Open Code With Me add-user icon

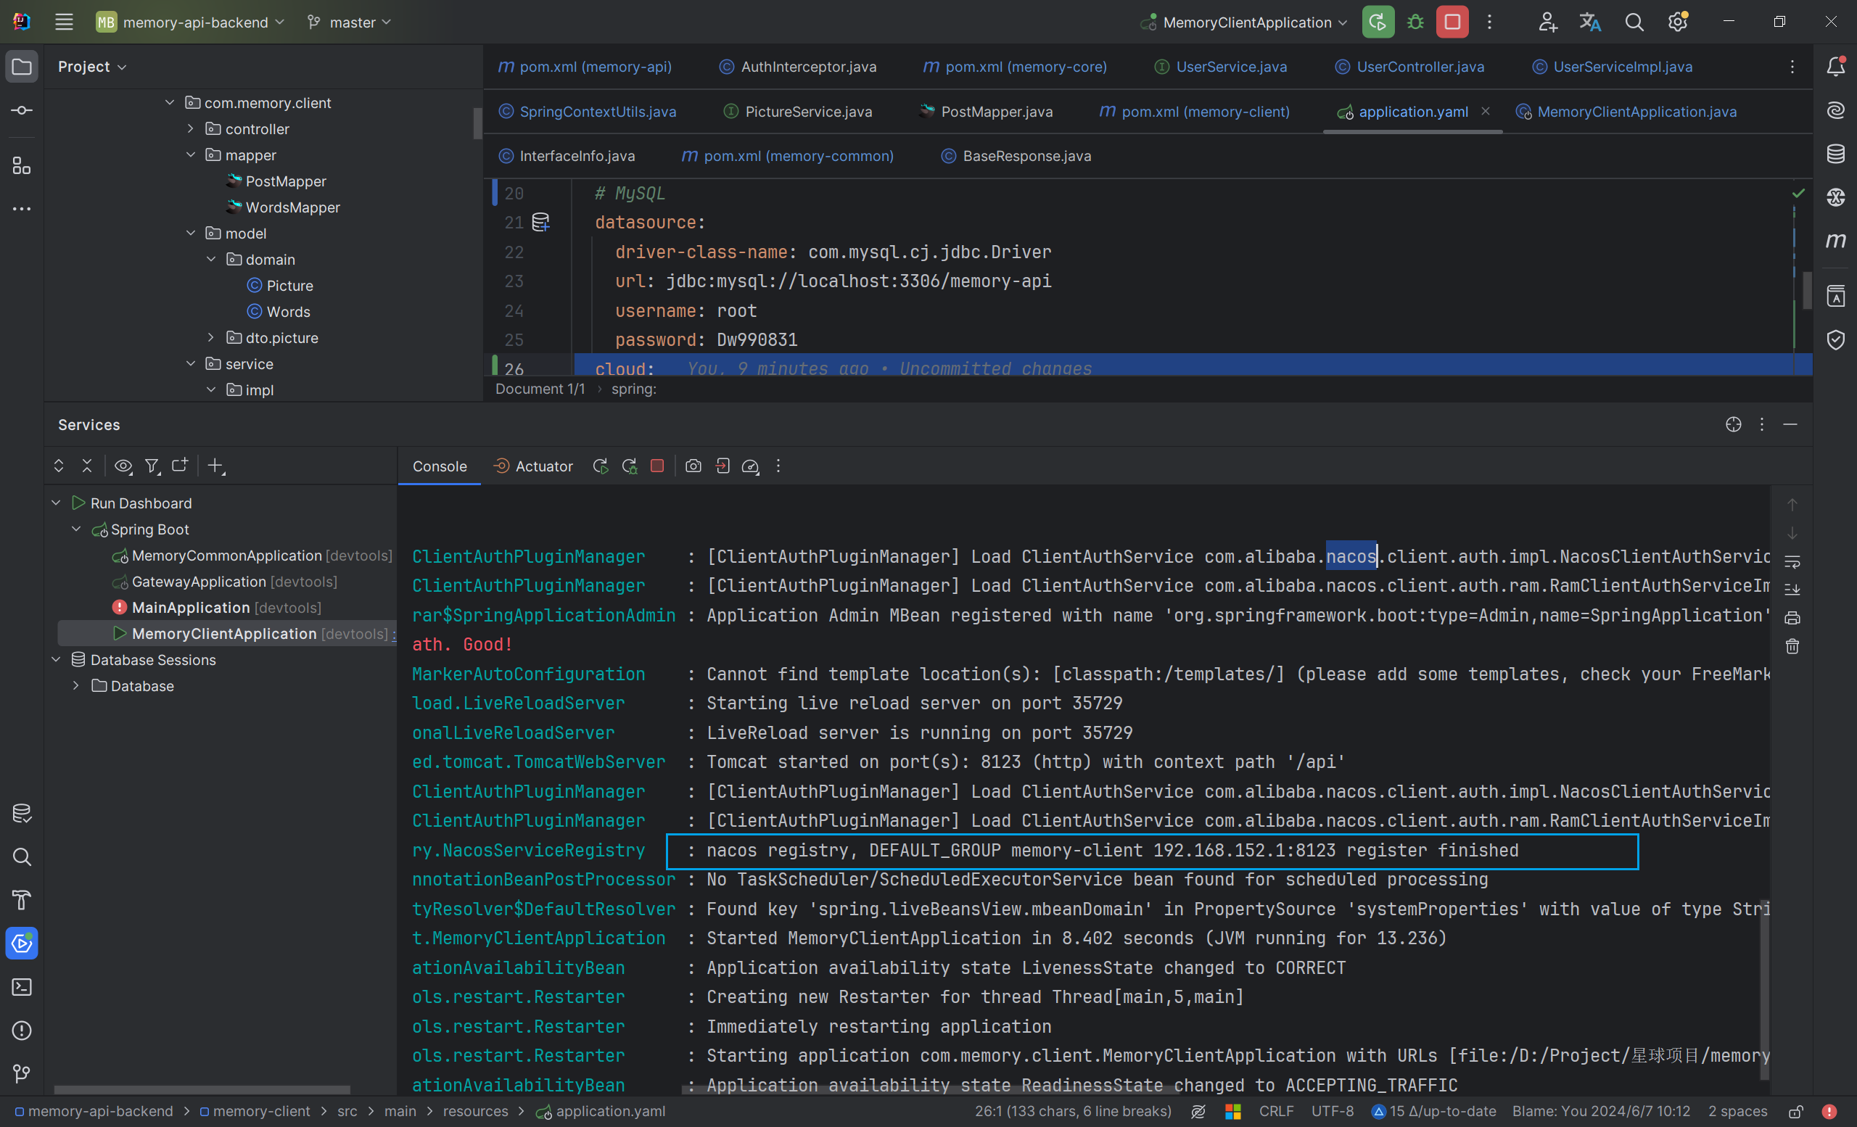click(1547, 22)
